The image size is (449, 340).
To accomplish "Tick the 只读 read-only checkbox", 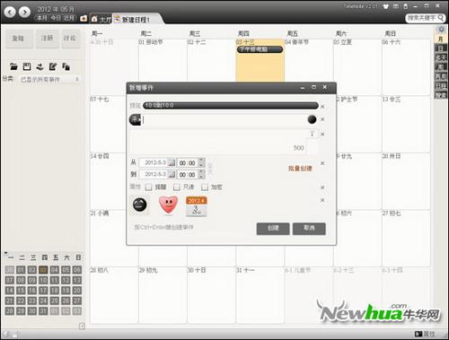I will pyautogui.click(x=177, y=187).
